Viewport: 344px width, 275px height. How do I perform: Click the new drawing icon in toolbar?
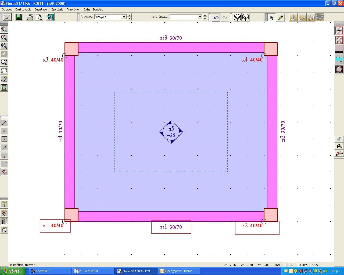pos(7,17)
